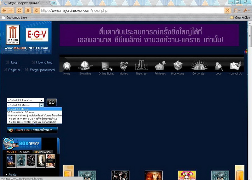Open the How to buy link

[44, 62]
